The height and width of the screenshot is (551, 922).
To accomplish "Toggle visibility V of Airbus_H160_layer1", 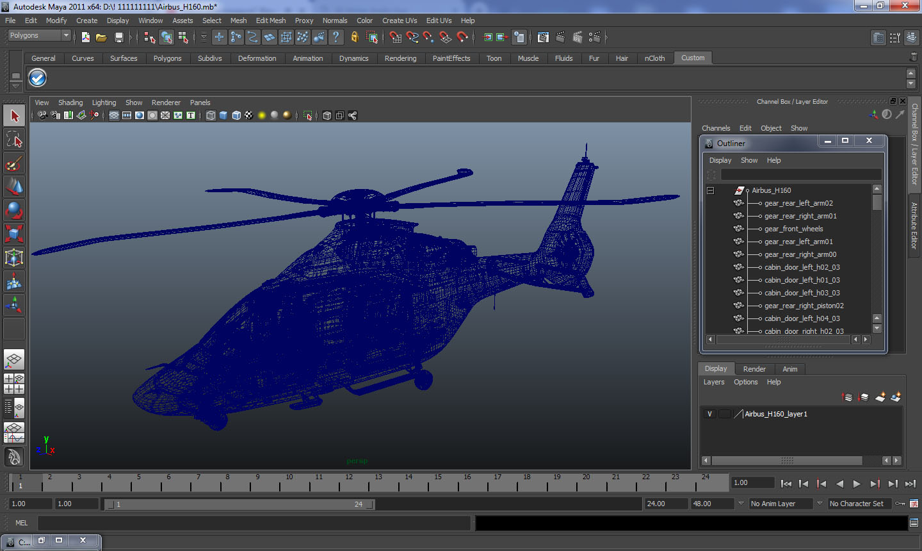I will 709,414.
